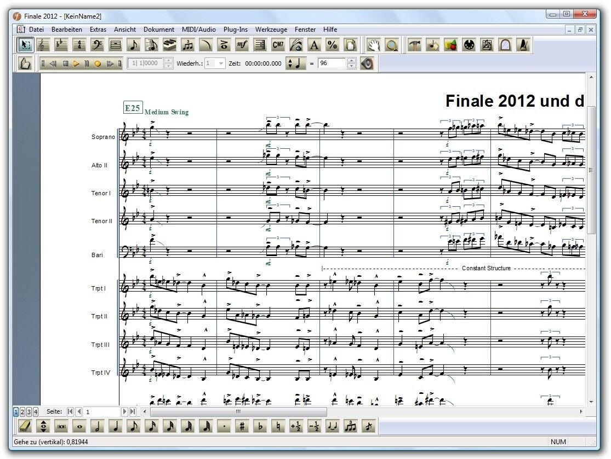This screenshot has width=611, height=459.
Task: Start playback with the Play button
Action: 76,63
